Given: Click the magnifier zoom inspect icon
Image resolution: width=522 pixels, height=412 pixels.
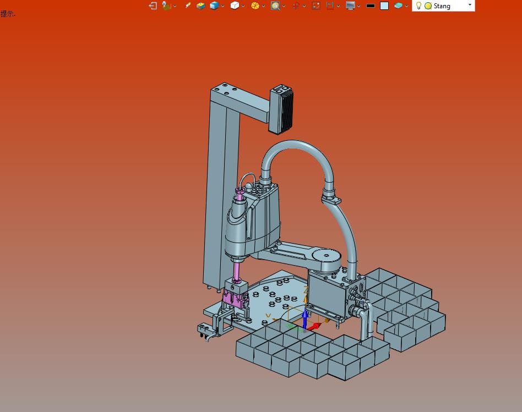Looking at the screenshot, I should pos(275,6).
